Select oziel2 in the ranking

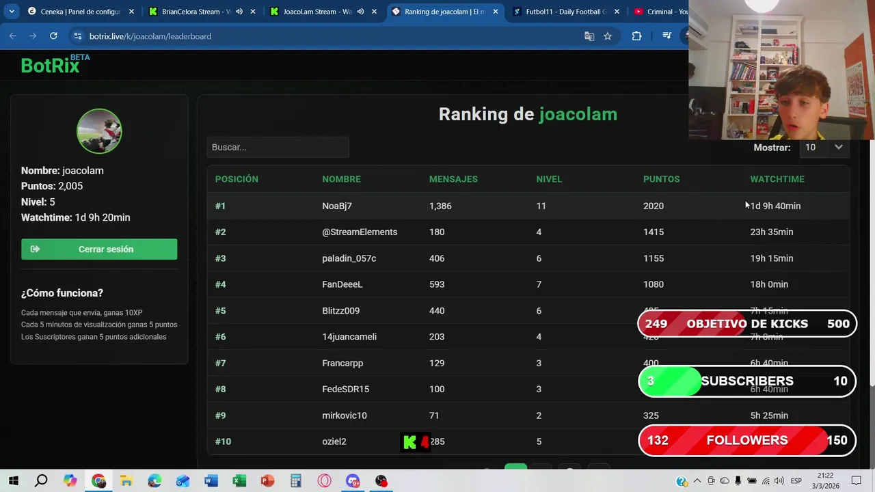tap(334, 441)
